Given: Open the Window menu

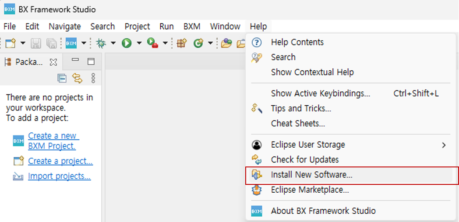Looking at the screenshot, I should point(225,27).
